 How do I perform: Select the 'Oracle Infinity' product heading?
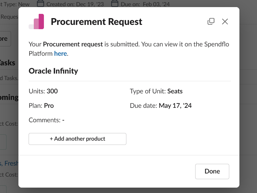coord(53,71)
